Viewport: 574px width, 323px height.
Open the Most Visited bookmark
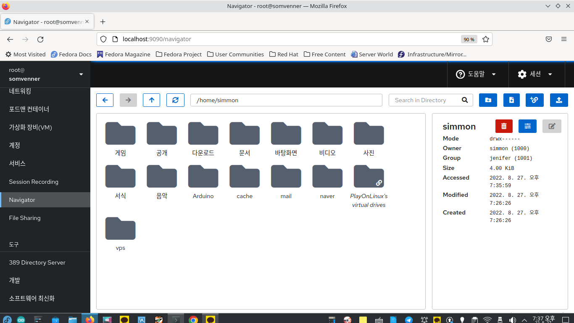[25, 54]
